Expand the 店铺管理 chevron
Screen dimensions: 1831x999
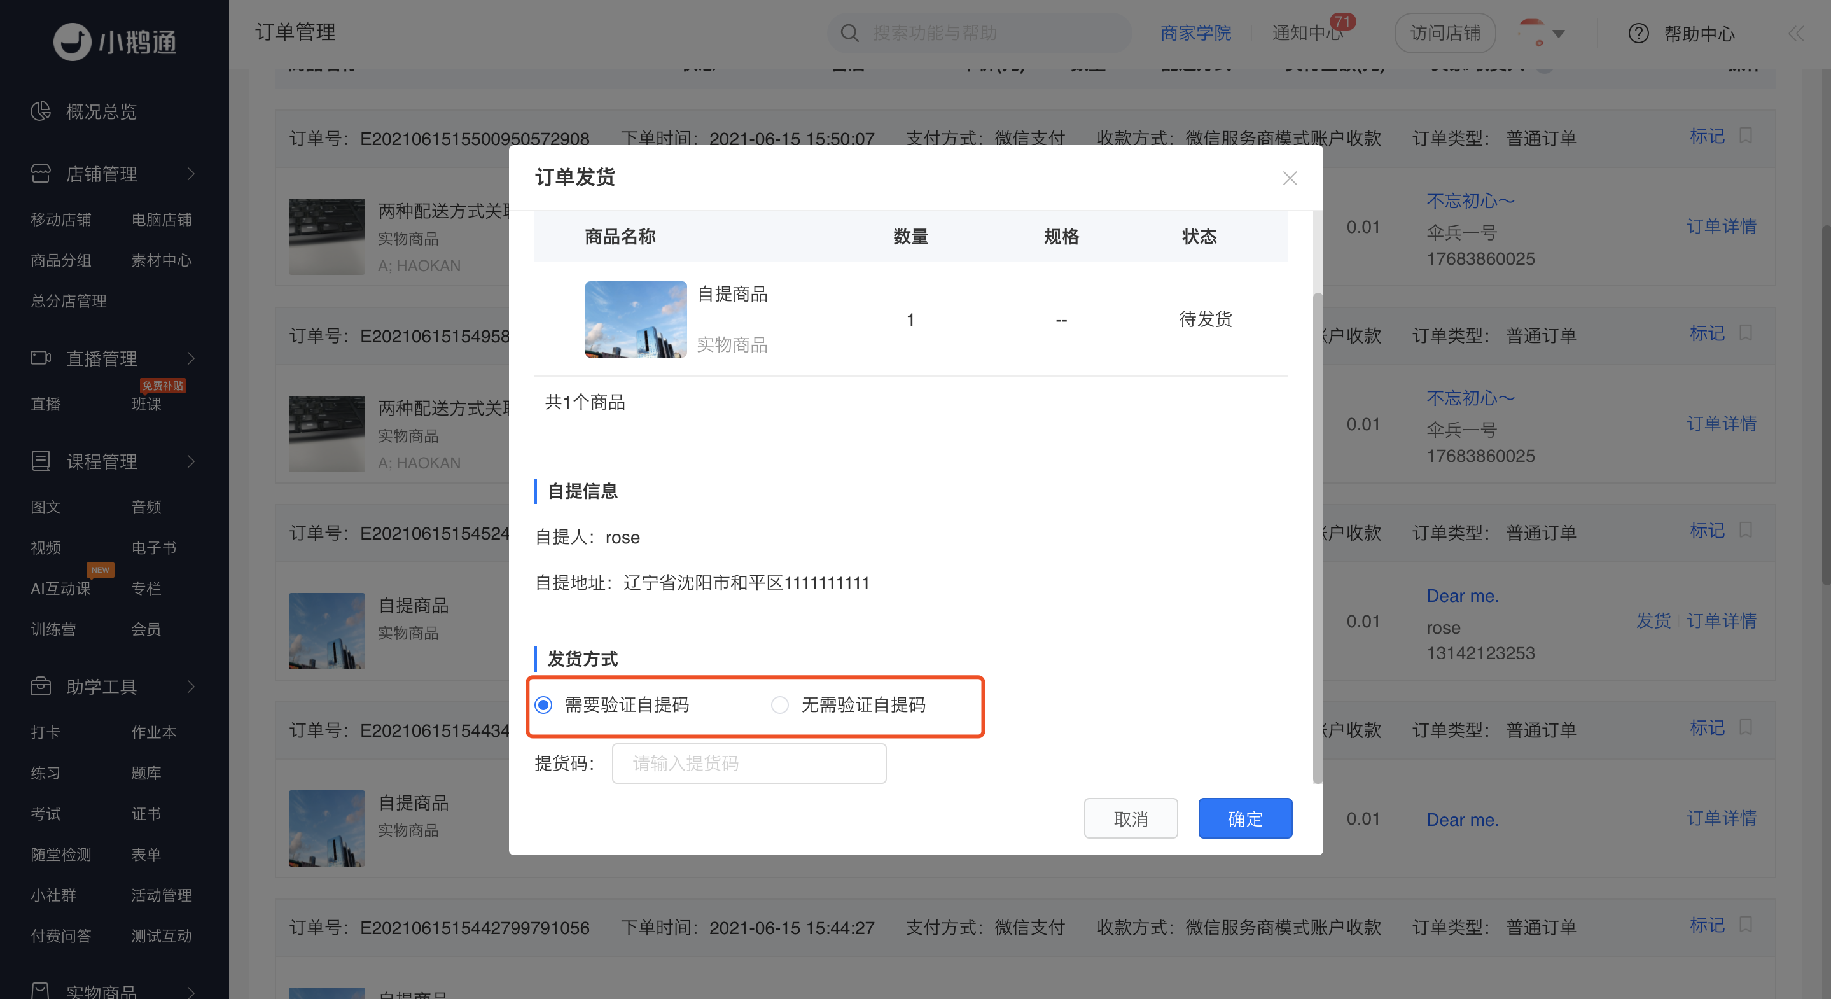[190, 174]
